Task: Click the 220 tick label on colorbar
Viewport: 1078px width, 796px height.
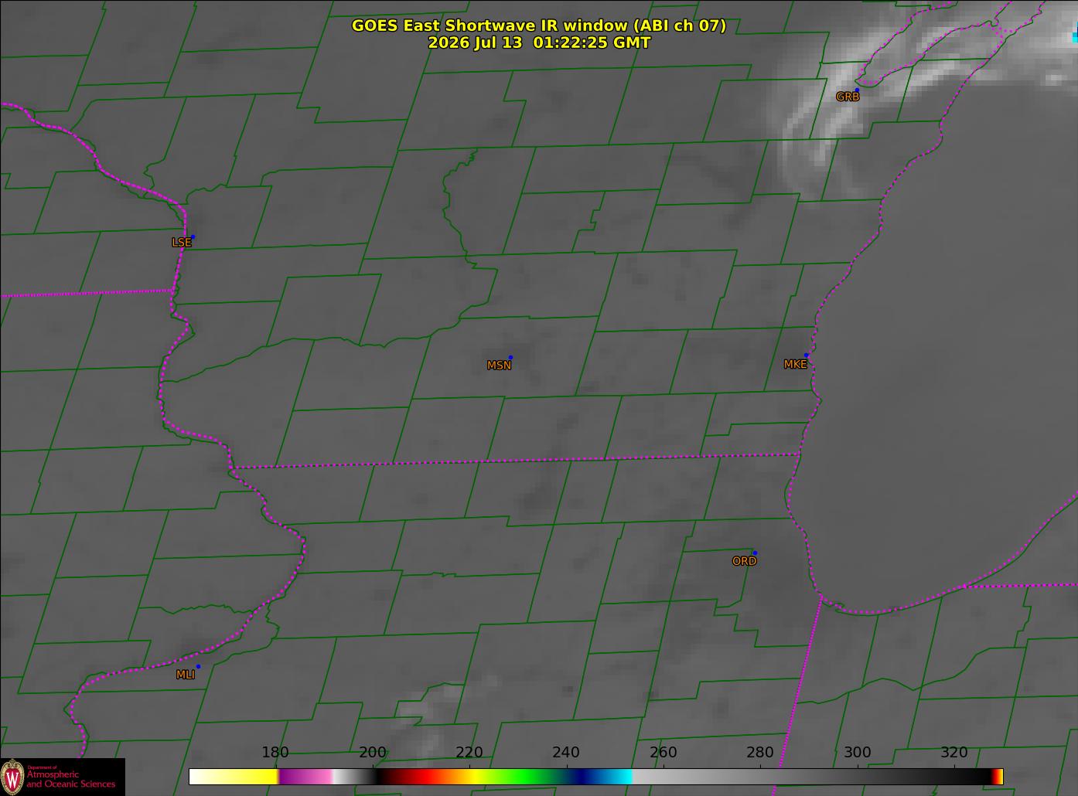Action: (469, 752)
